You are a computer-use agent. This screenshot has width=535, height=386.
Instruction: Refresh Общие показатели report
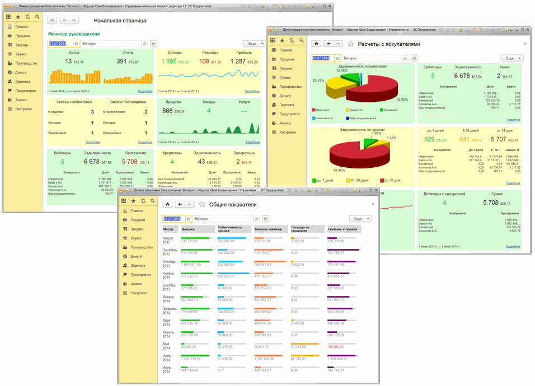click(x=265, y=219)
